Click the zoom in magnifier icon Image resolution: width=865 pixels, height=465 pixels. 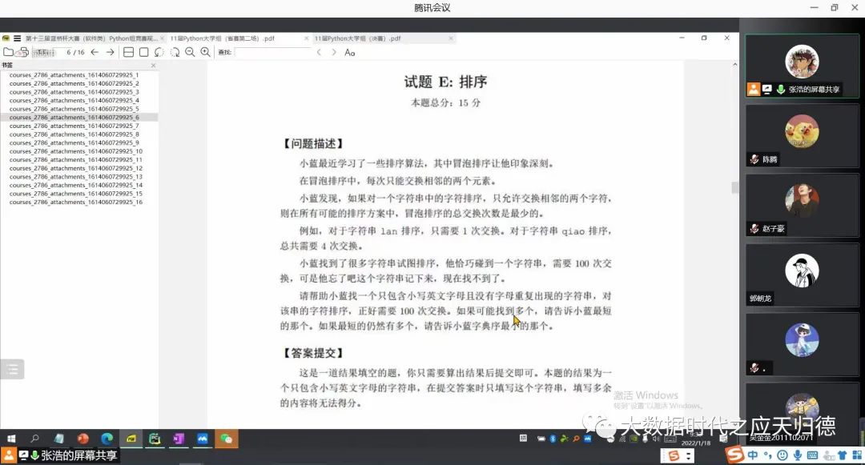[x=205, y=52]
